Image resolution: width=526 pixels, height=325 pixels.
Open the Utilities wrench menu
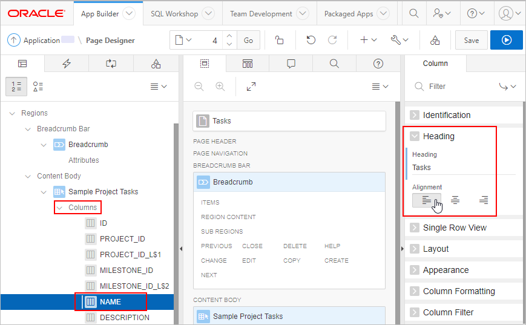(x=399, y=41)
